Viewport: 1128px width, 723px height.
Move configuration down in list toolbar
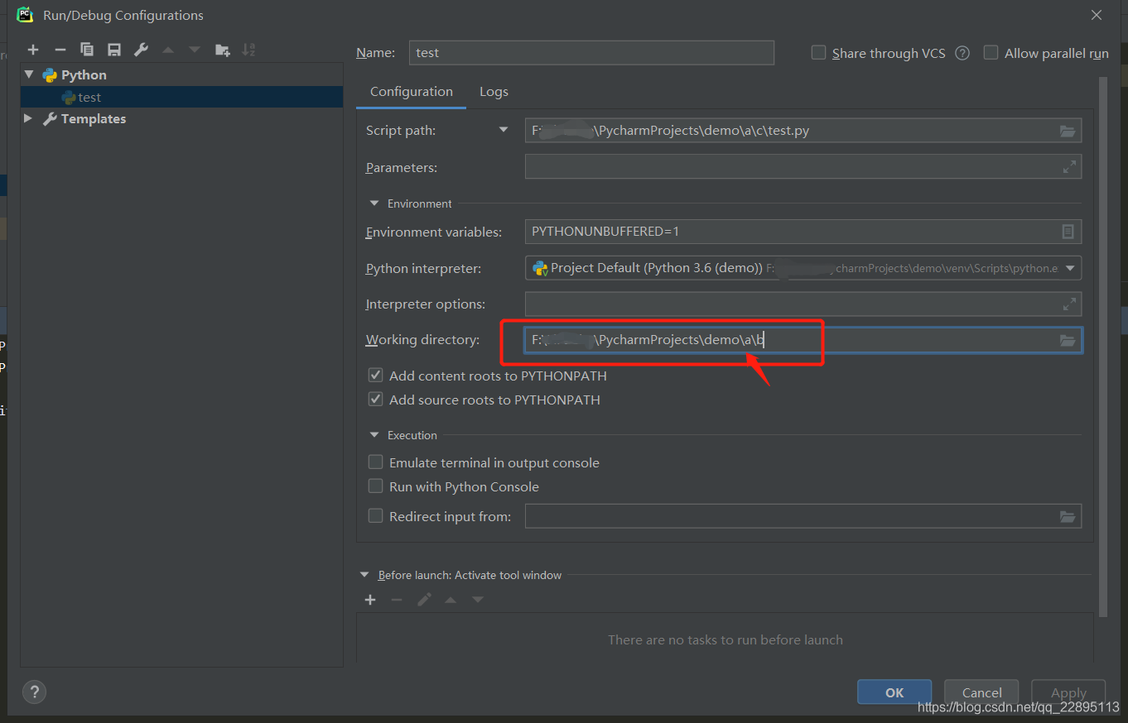point(195,50)
